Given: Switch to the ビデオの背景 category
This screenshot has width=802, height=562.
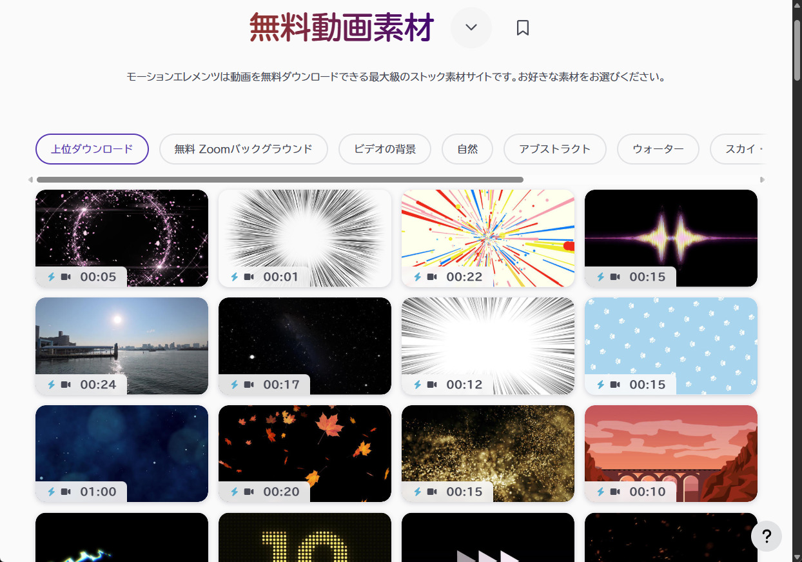Looking at the screenshot, I should click(x=384, y=149).
